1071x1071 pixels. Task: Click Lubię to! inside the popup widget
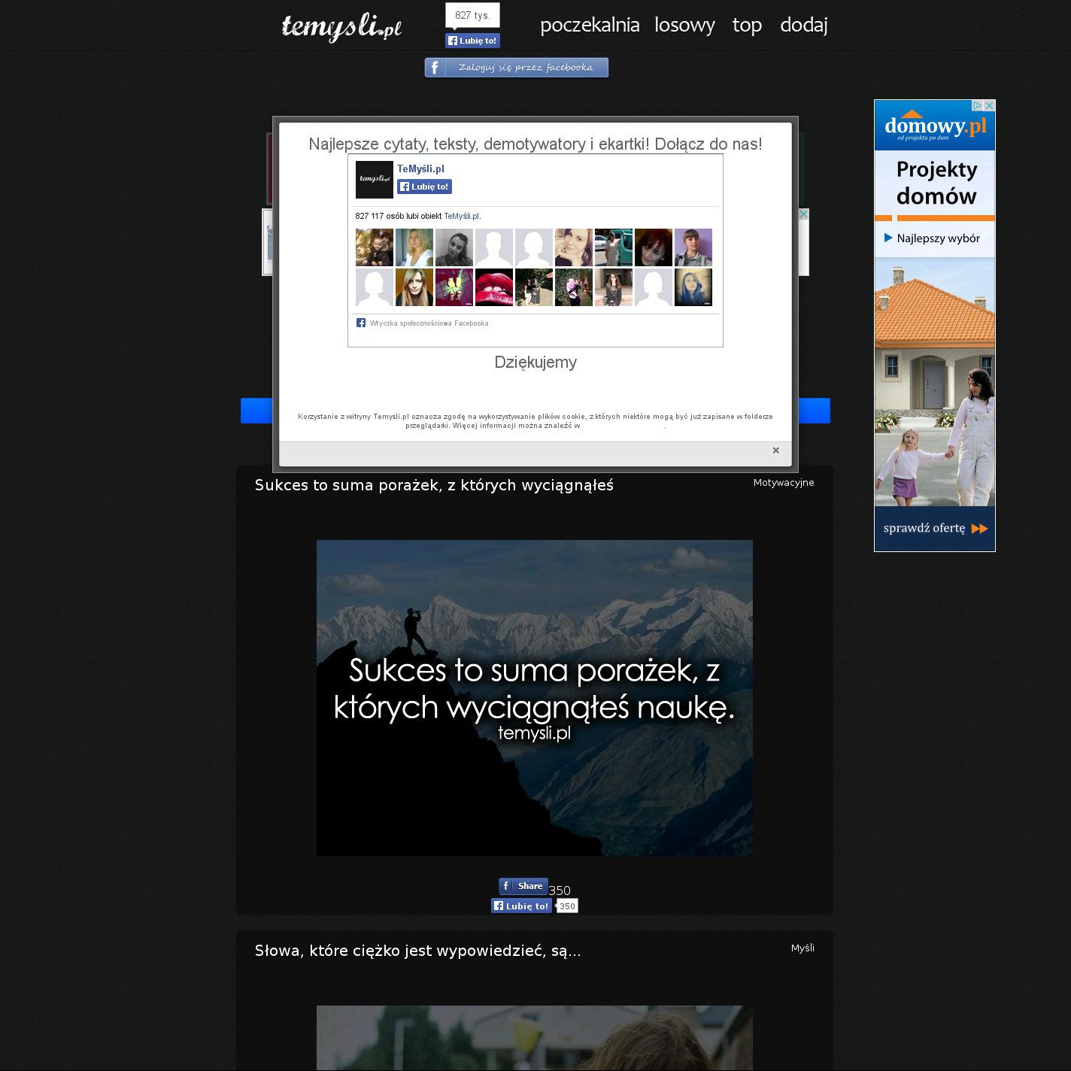tap(425, 187)
